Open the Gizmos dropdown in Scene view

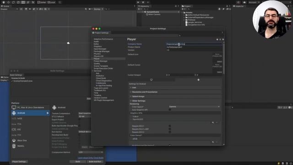tap(98, 9)
